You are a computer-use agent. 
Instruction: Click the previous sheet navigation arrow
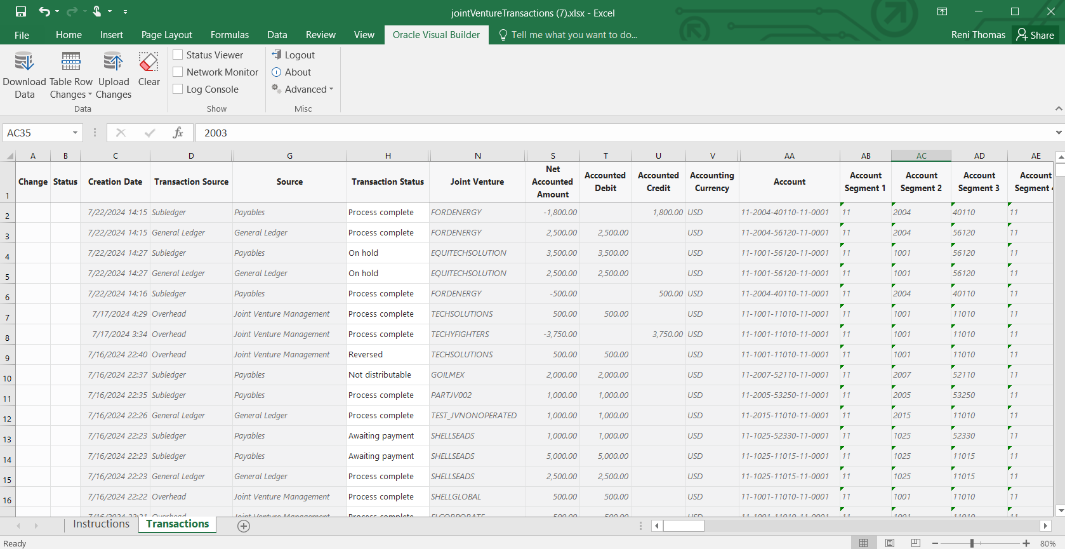coord(18,526)
